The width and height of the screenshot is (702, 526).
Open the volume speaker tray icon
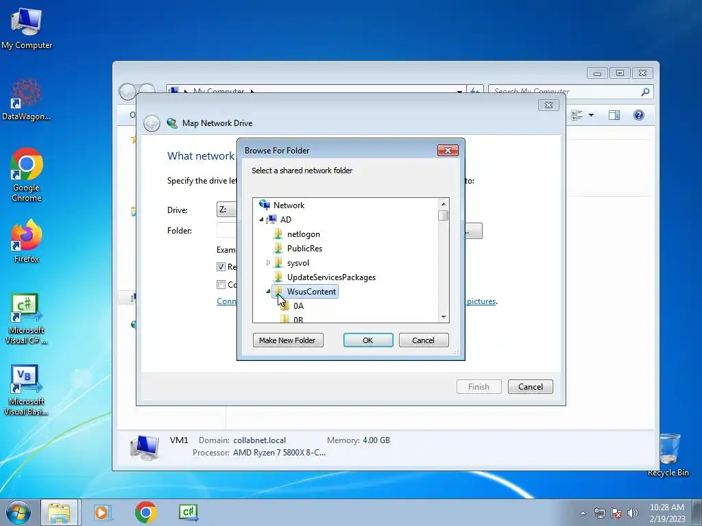633,513
